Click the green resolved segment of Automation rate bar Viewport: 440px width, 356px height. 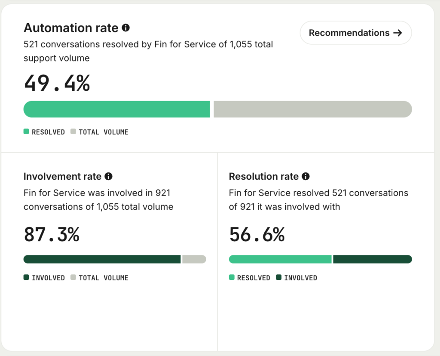[x=117, y=109]
